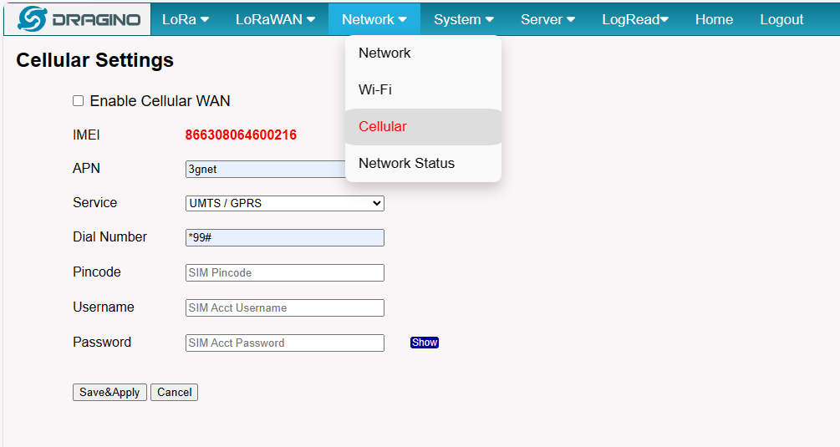Click the APN input field
840x447 pixels.
pos(266,169)
